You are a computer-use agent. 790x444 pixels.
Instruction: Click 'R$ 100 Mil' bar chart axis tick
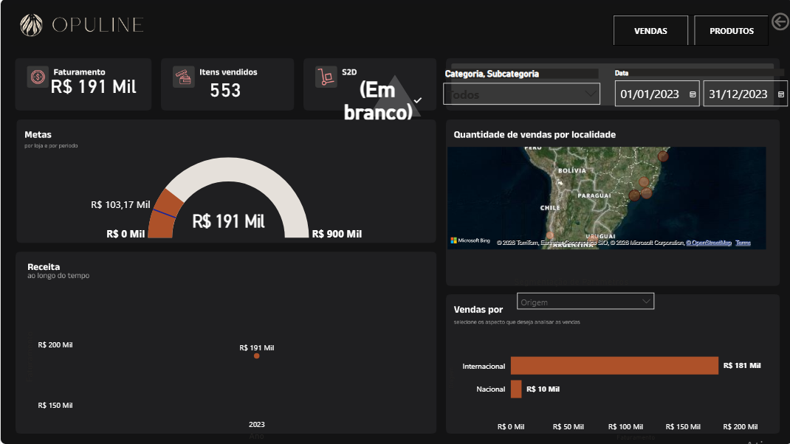click(x=625, y=426)
